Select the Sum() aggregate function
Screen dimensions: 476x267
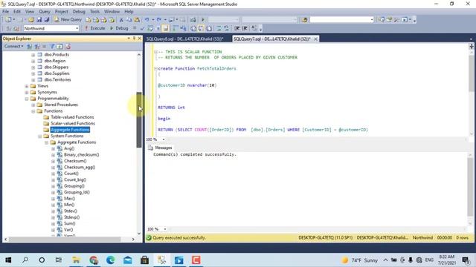pos(69,224)
